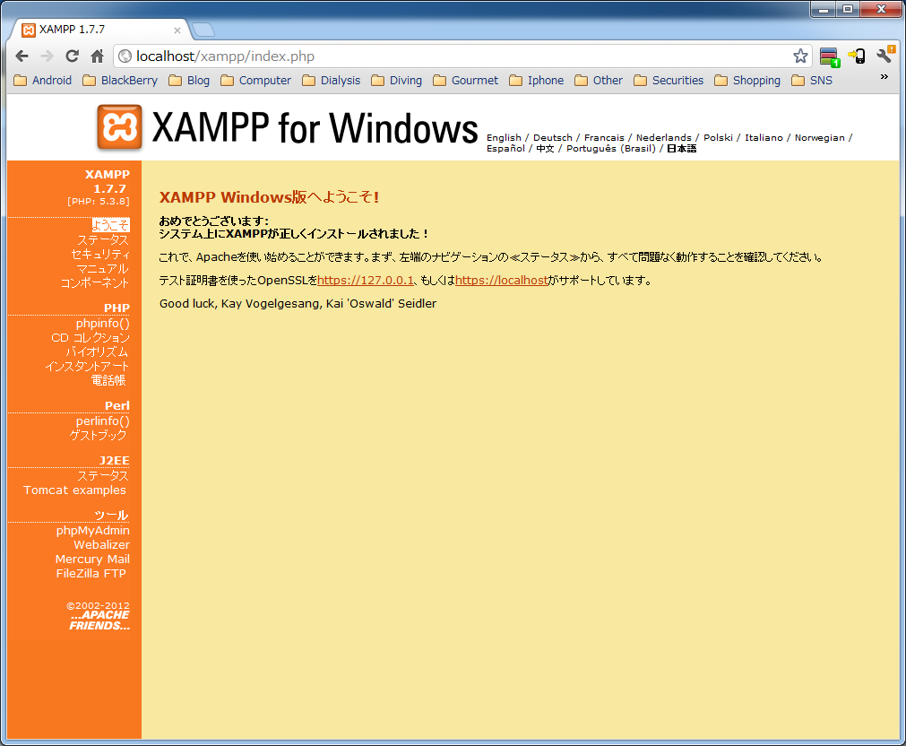Open the browser home page icon
Viewport: 906px width, 746px height.
[x=97, y=56]
